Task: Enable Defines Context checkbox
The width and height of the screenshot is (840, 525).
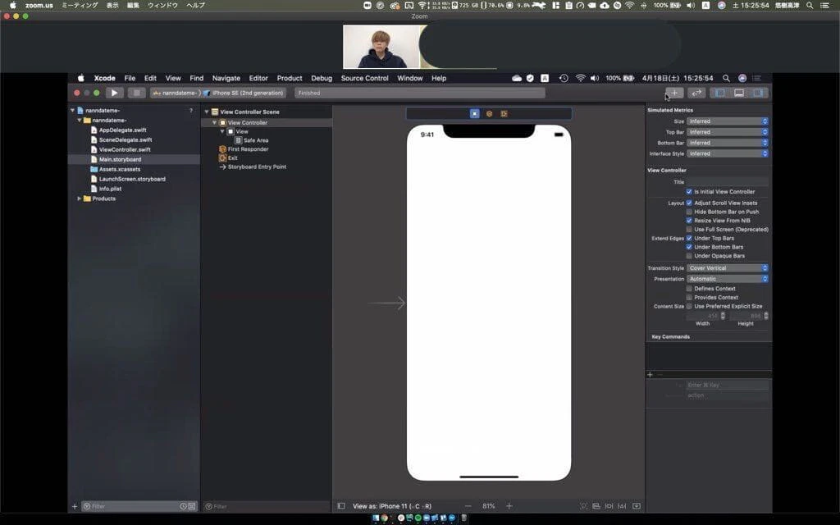Action: click(x=689, y=288)
